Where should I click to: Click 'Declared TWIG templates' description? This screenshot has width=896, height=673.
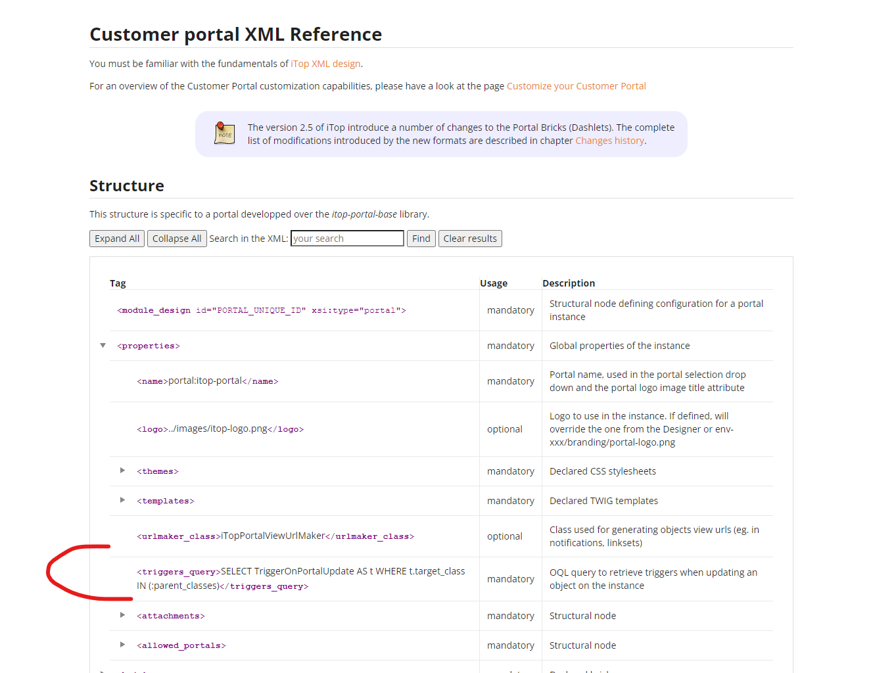[603, 501]
